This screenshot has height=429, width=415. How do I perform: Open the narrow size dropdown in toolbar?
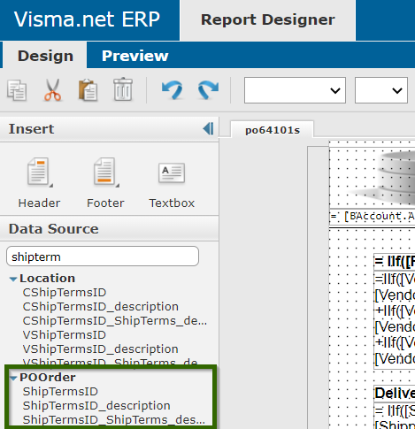click(x=381, y=90)
